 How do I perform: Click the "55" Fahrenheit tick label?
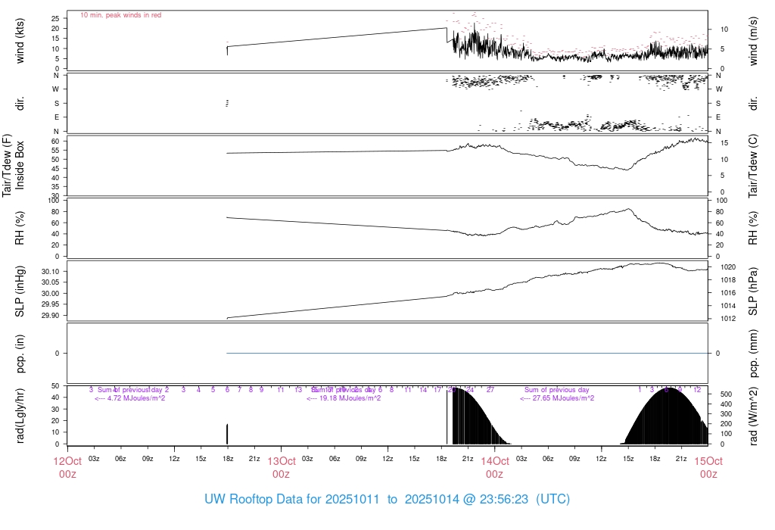click(x=55, y=151)
